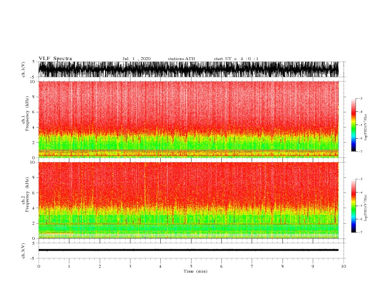Click the time axis tick '8'
Viewport: 387px width, 299px height.
pyautogui.click(x=282, y=266)
